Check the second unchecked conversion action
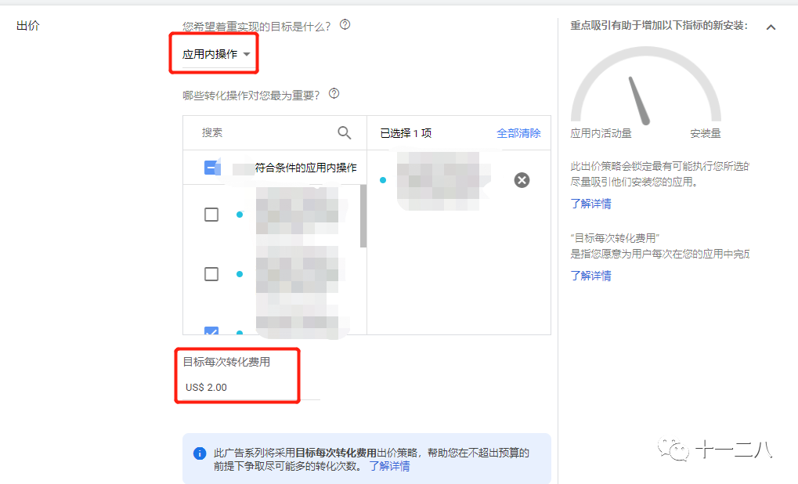The height and width of the screenshot is (484, 798). [211, 274]
